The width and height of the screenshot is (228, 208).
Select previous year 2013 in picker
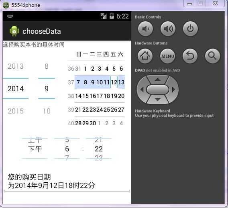[x=16, y=66]
